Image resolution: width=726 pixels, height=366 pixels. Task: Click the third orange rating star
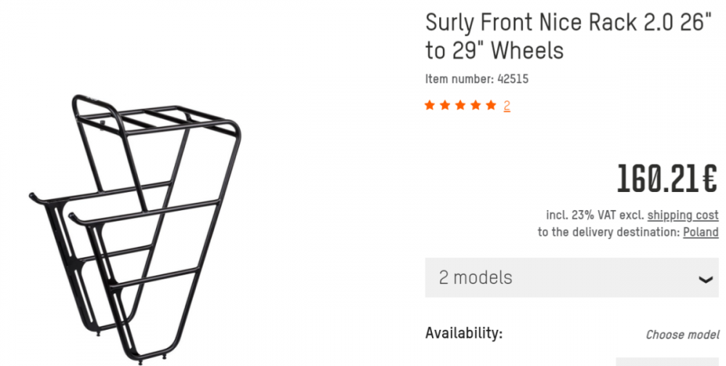pos(460,106)
